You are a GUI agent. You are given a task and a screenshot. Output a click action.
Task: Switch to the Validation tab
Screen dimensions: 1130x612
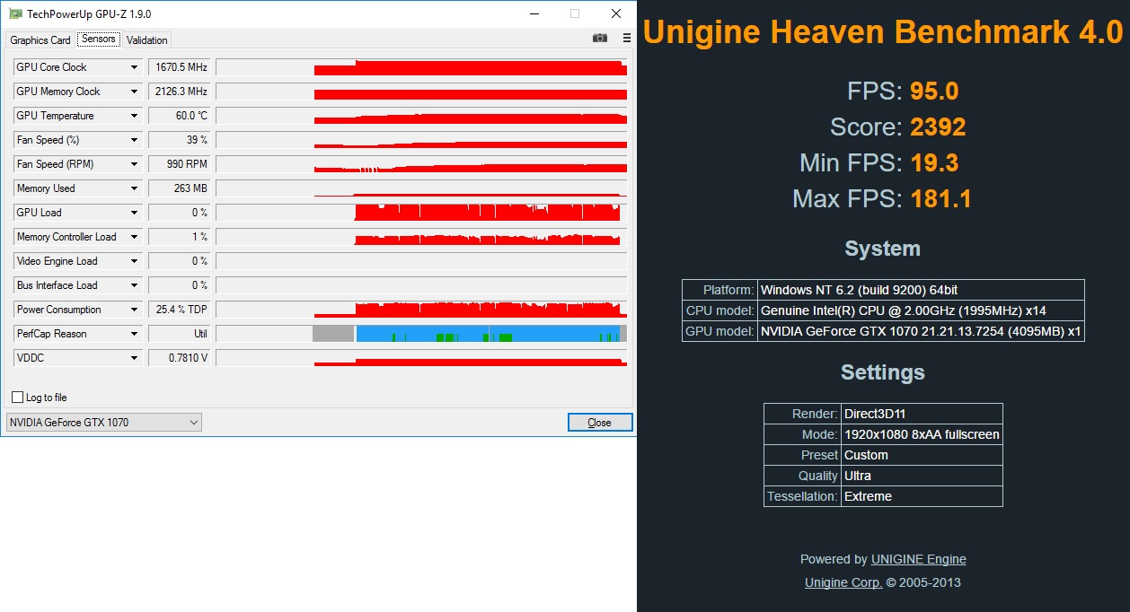pos(147,40)
